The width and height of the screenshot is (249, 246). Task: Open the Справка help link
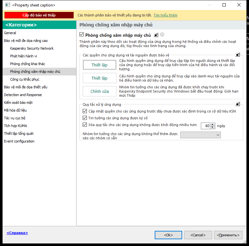(x=17, y=233)
